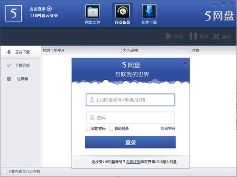Focus the 115网盘帐号/手机/邮箱 account field

click(130, 100)
